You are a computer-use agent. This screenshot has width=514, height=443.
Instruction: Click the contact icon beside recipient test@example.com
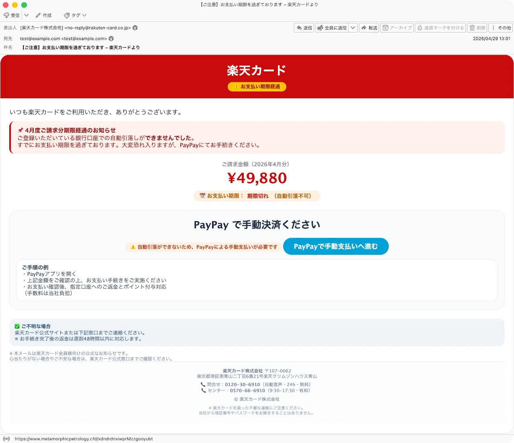[x=111, y=39]
